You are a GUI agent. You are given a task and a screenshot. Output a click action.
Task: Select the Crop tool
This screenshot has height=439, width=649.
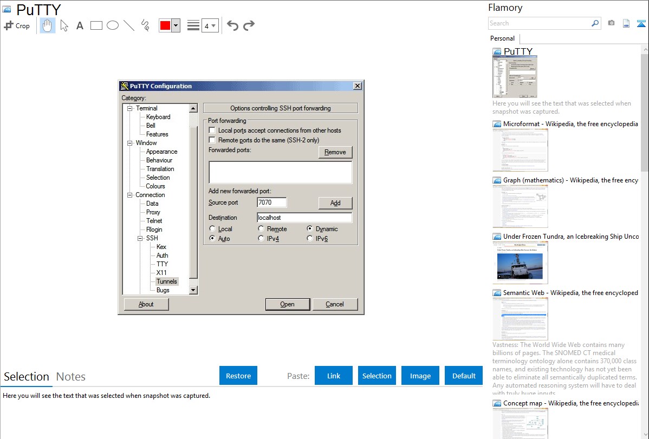point(17,25)
